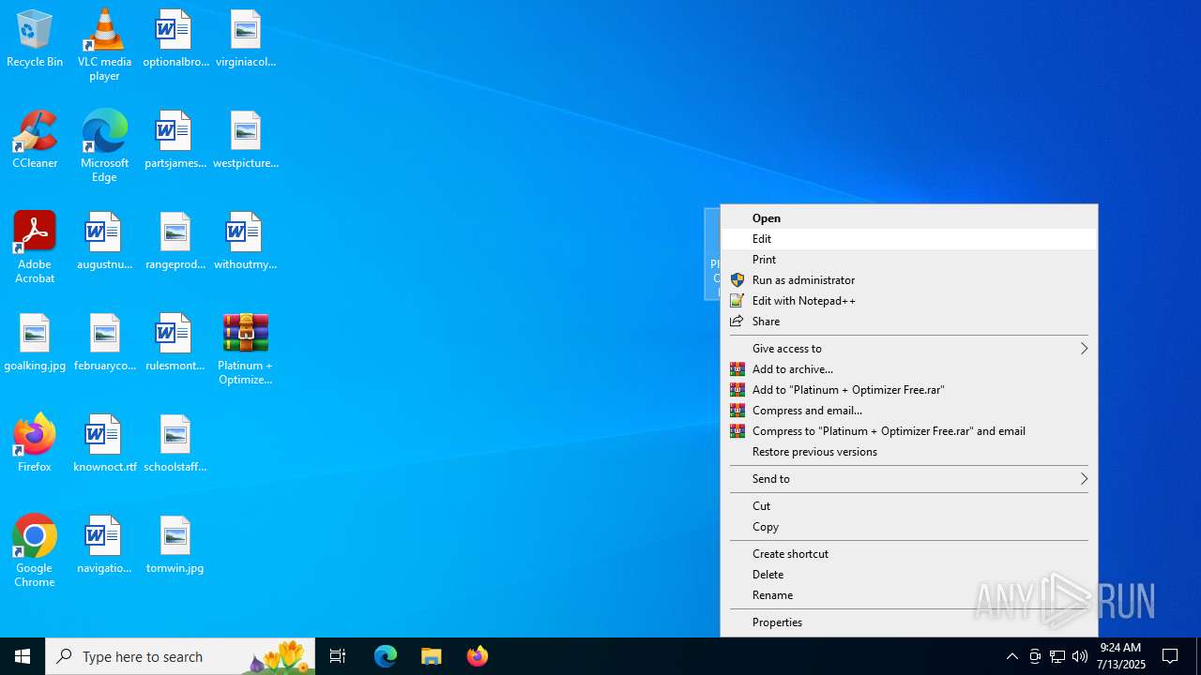The image size is (1201, 675).
Task: Expand the Give access to submenu
Action: pyautogui.click(x=909, y=349)
